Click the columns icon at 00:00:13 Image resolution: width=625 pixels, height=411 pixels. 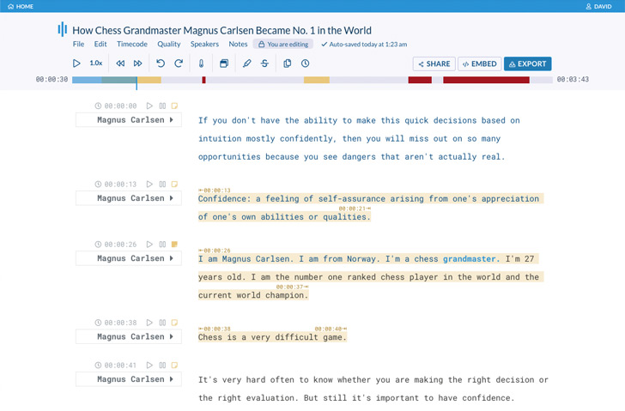point(162,184)
